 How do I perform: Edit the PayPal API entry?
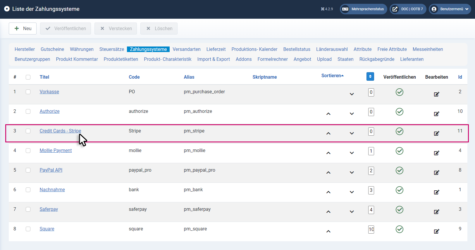tap(436, 173)
